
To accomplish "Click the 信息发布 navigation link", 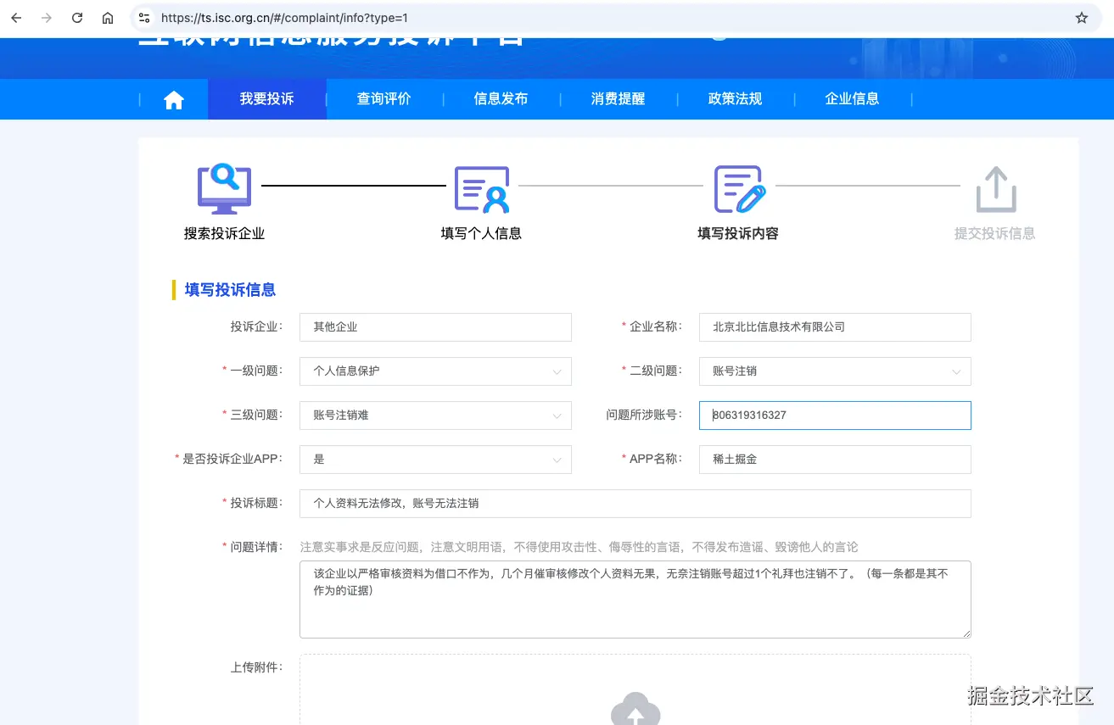I will coord(501,98).
